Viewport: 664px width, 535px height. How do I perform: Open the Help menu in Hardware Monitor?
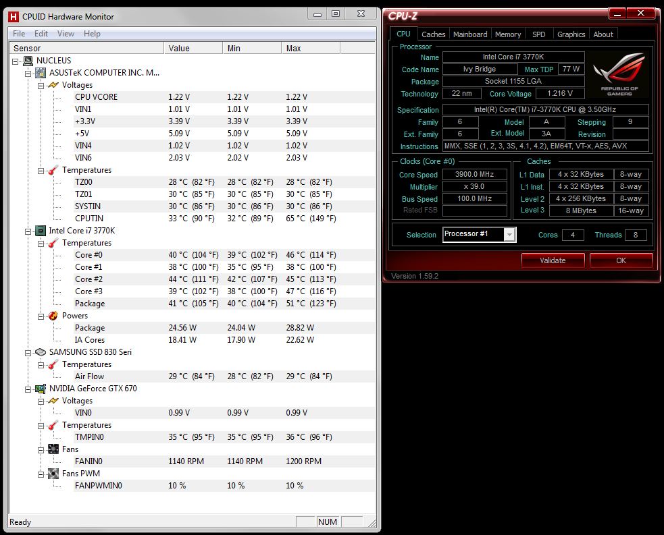coord(92,34)
